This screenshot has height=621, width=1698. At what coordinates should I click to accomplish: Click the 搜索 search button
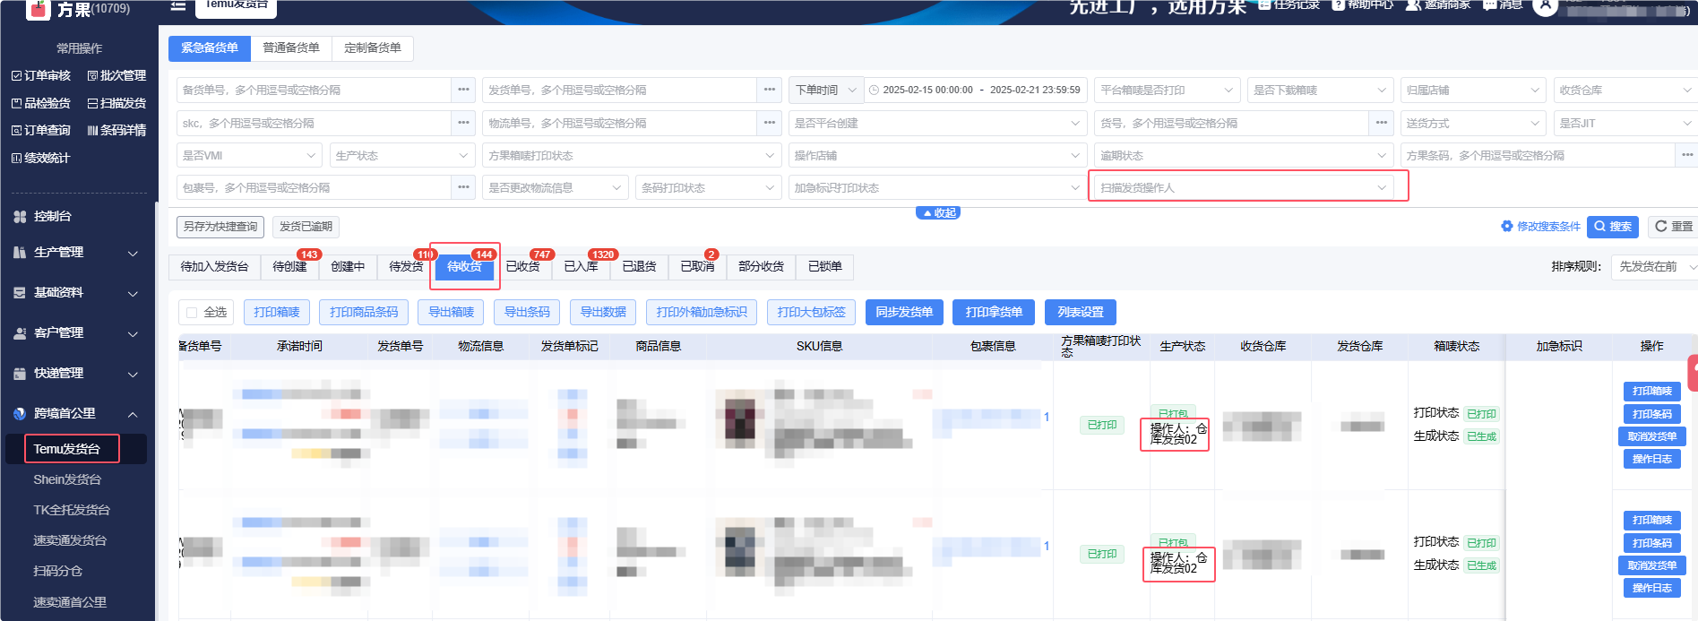point(1613,227)
